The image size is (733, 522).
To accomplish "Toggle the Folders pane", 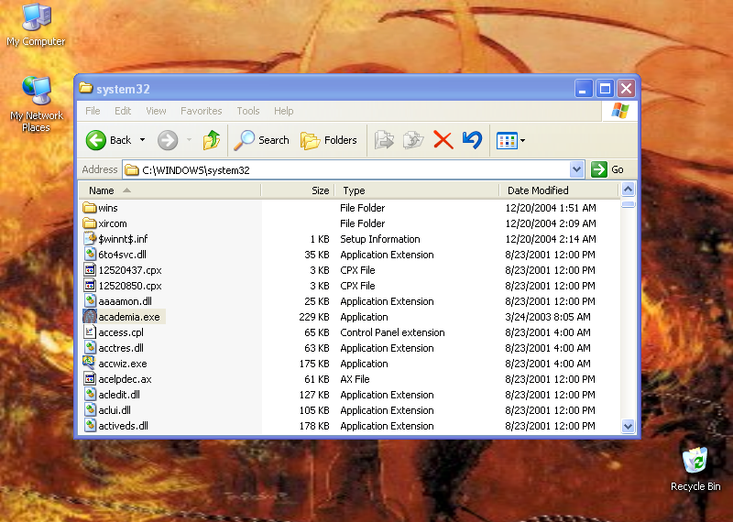I will (x=328, y=140).
